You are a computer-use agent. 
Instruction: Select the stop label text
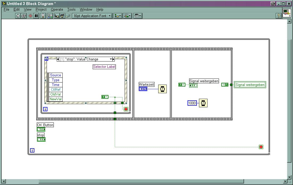pyautogui.click(x=40, y=135)
